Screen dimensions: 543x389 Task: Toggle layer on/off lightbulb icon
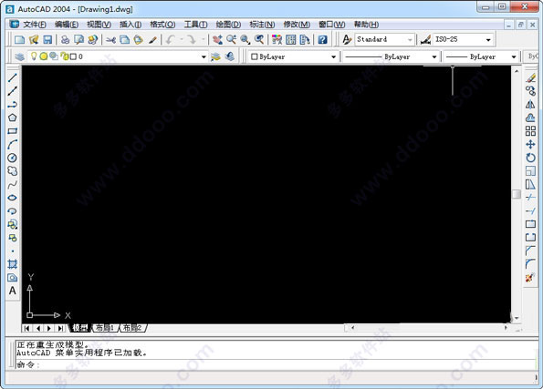point(34,56)
